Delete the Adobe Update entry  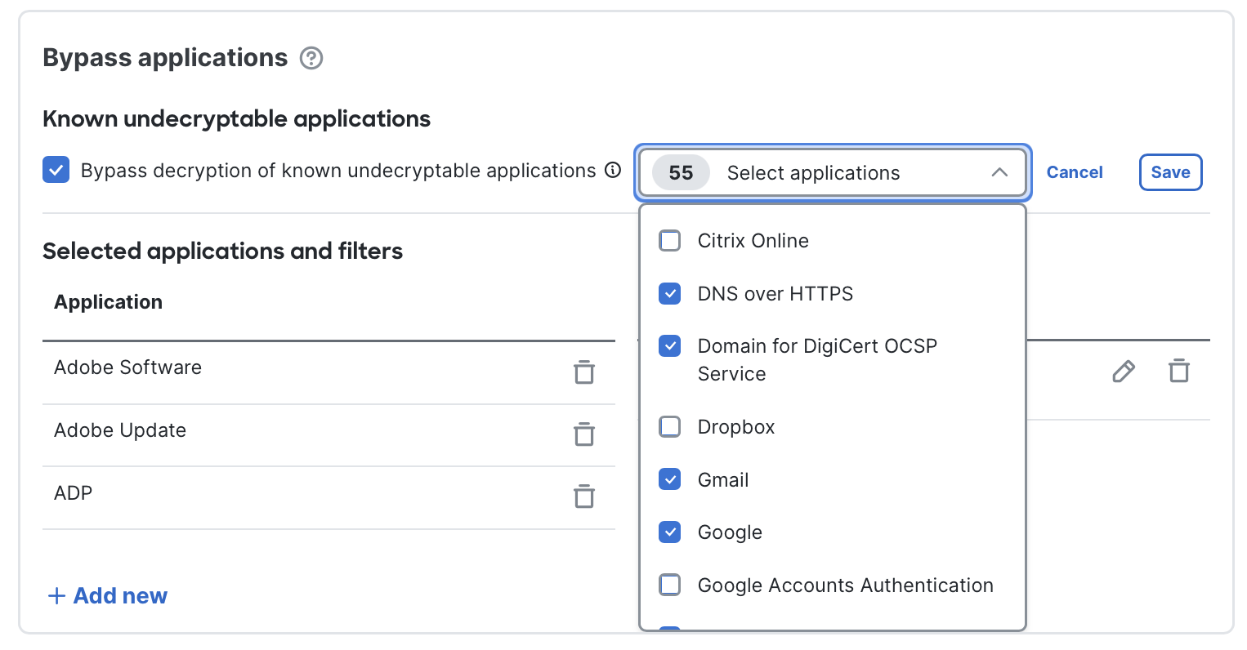click(584, 434)
